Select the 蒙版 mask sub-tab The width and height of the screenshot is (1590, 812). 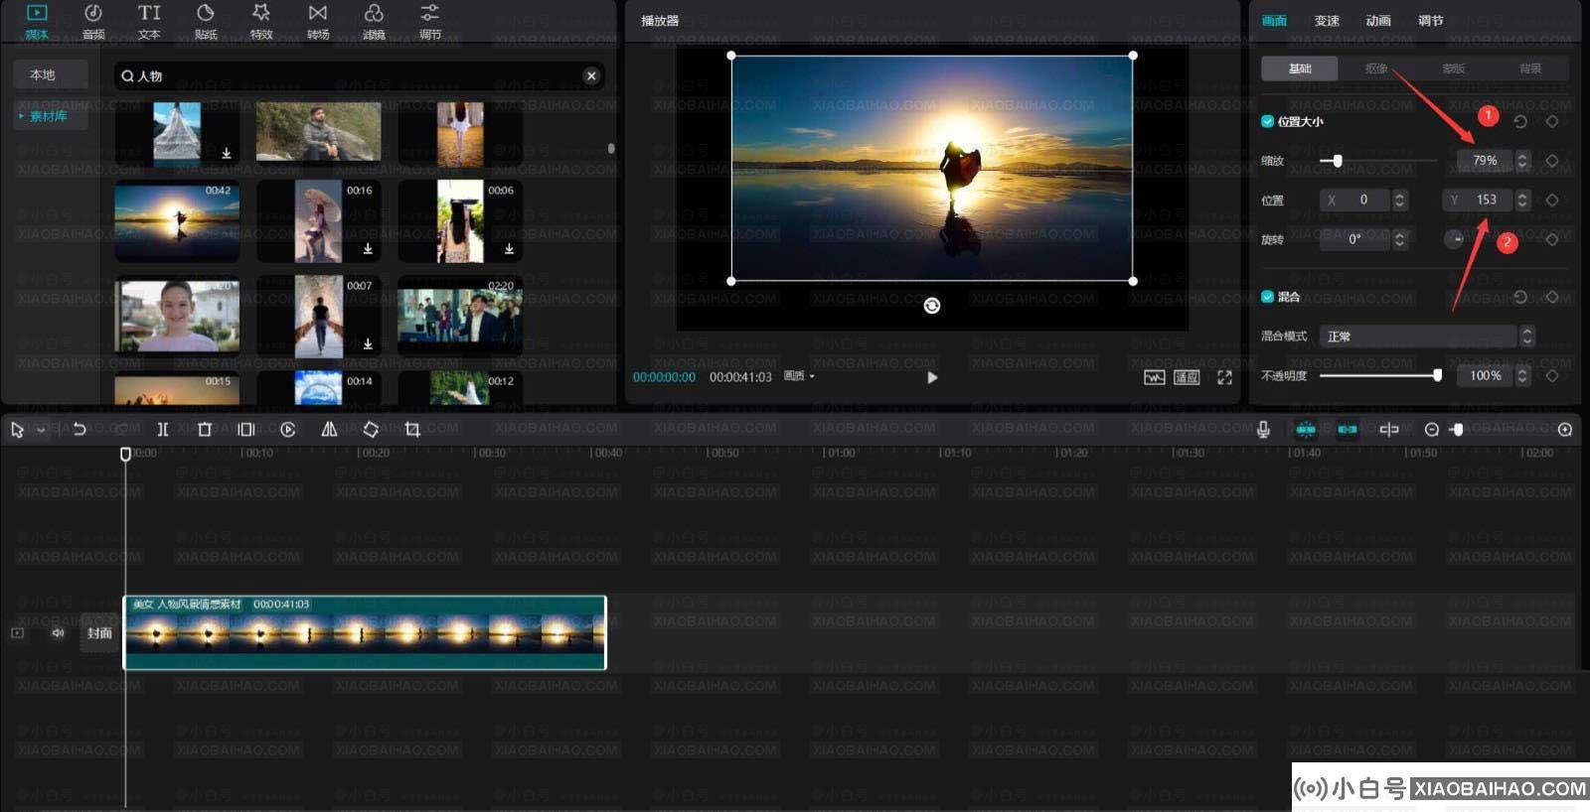1453,68
